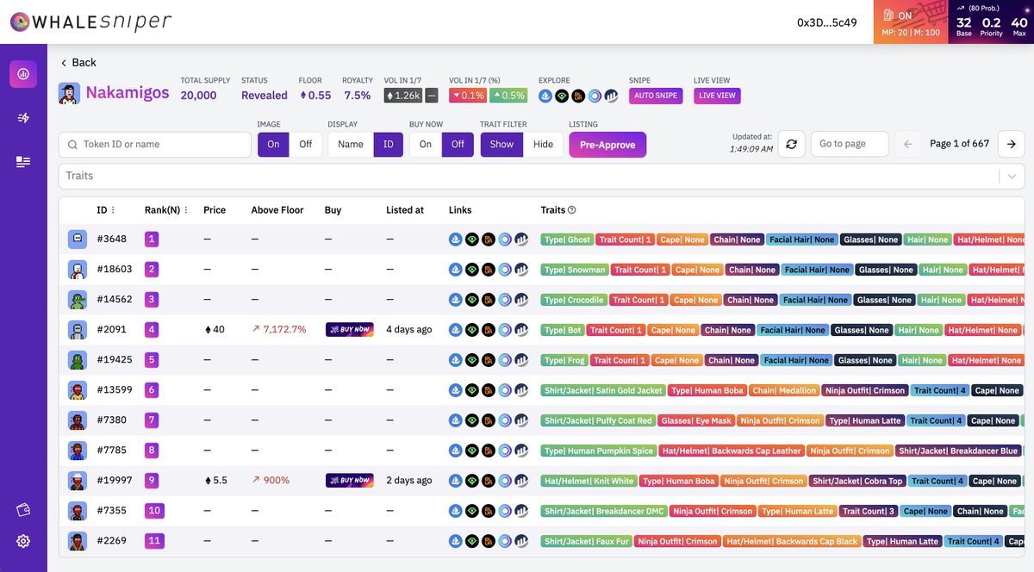The height and width of the screenshot is (572, 1034).
Task: Click the ghost thumbnail of #3648
Action: coord(78,239)
